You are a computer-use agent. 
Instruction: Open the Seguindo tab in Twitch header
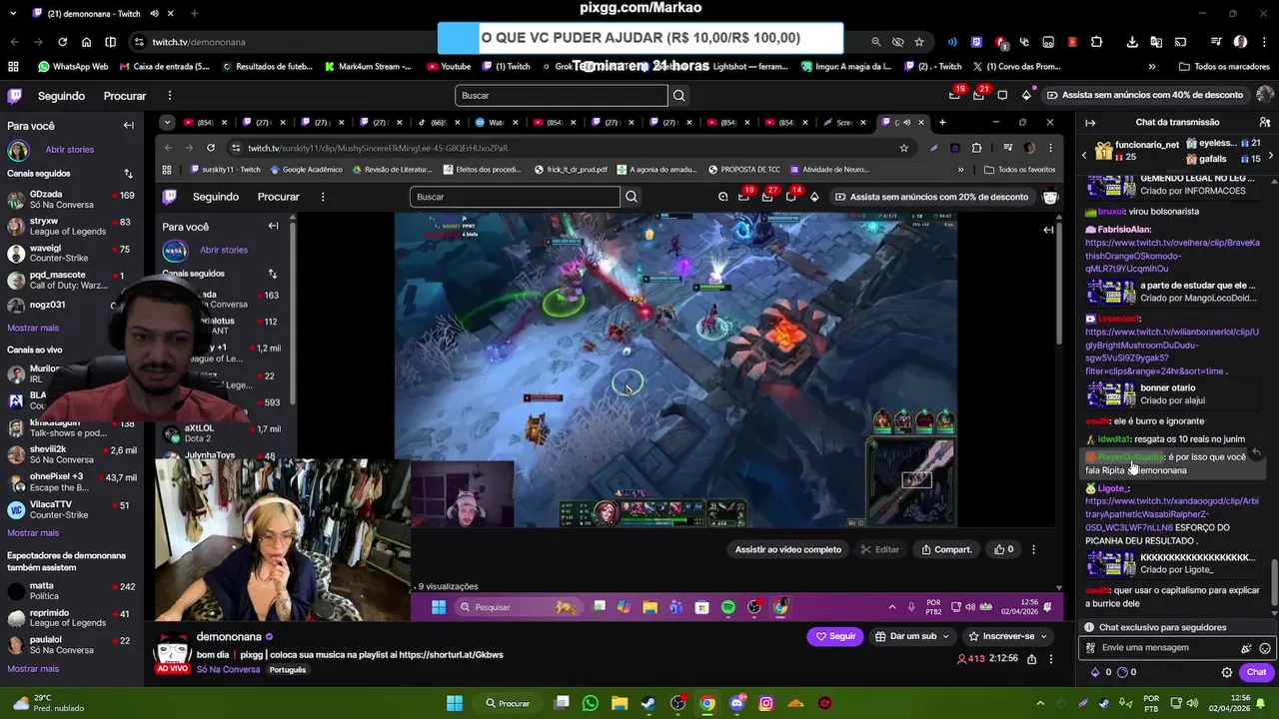pos(61,96)
